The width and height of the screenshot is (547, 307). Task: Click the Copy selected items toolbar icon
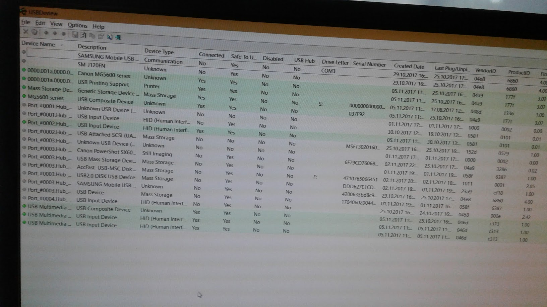click(x=92, y=36)
